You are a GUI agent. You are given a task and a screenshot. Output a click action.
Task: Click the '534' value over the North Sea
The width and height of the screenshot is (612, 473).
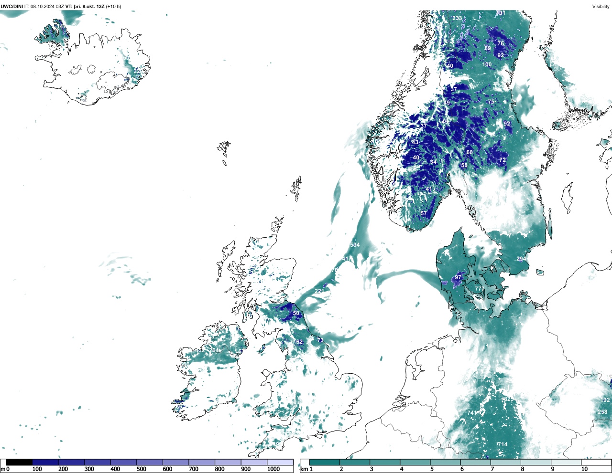[355, 245]
